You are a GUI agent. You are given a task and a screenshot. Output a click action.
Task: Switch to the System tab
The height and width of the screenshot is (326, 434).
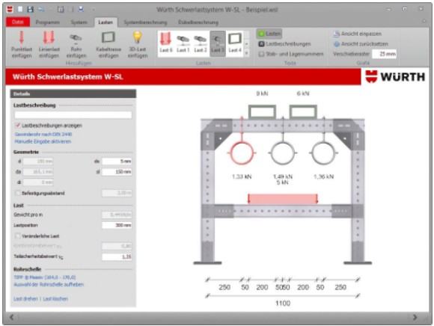(x=79, y=22)
